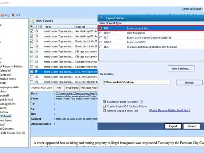Viewport: 204px width, 153px height.
Task: Sort by the Subject column header
Action: (x=86, y=27)
